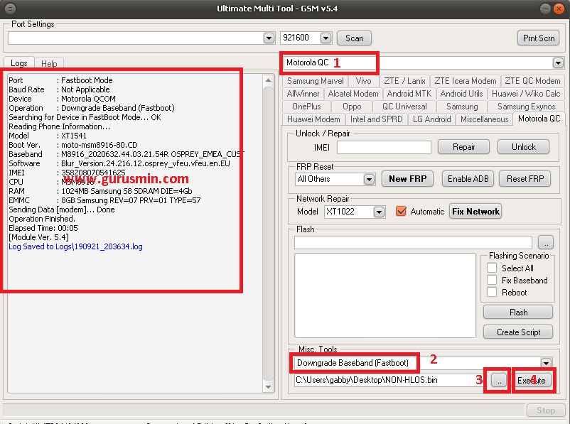Minimize the Ultimate Multi Tool window

pyautogui.click(x=545, y=8)
